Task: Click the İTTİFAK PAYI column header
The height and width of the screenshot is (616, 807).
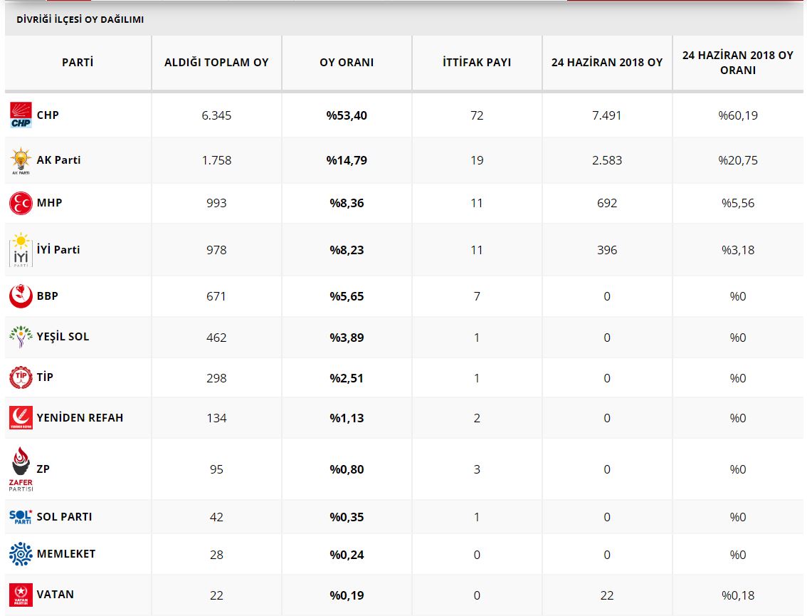Action: (x=477, y=63)
